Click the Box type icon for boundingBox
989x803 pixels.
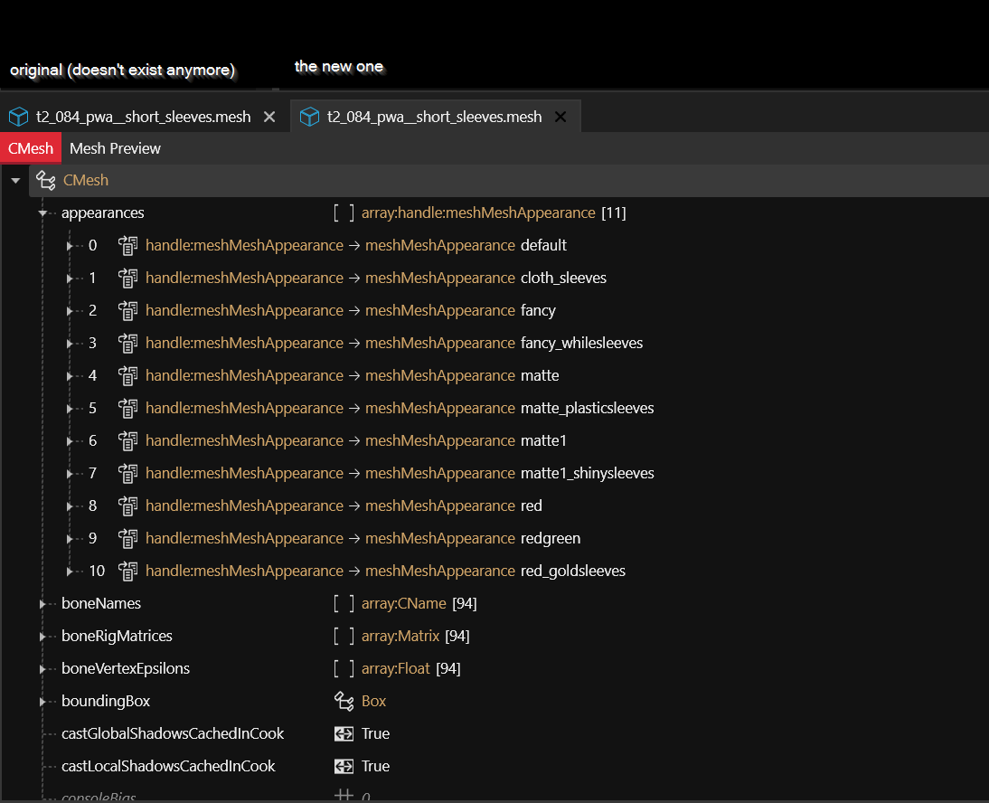(x=344, y=701)
